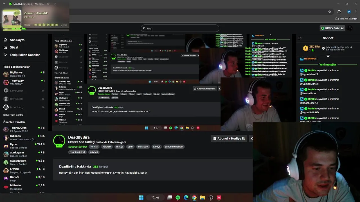
Task: Open the red app icon on taskbar
Action: tap(219, 198)
